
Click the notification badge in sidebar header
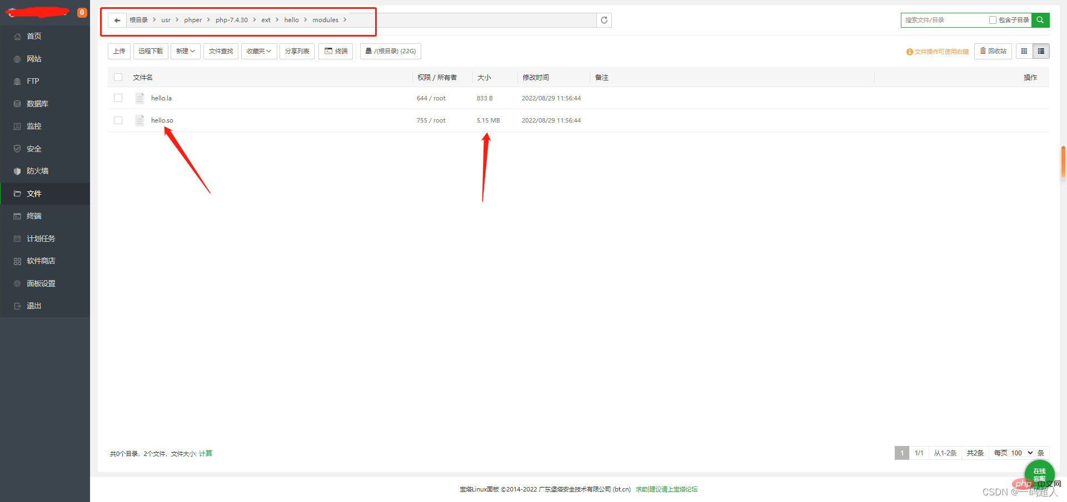(x=82, y=12)
